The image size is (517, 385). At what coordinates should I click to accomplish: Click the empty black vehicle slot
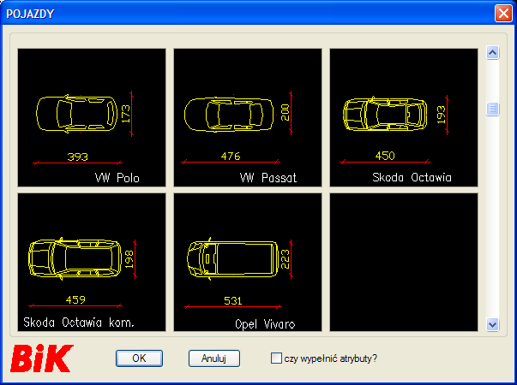404,262
